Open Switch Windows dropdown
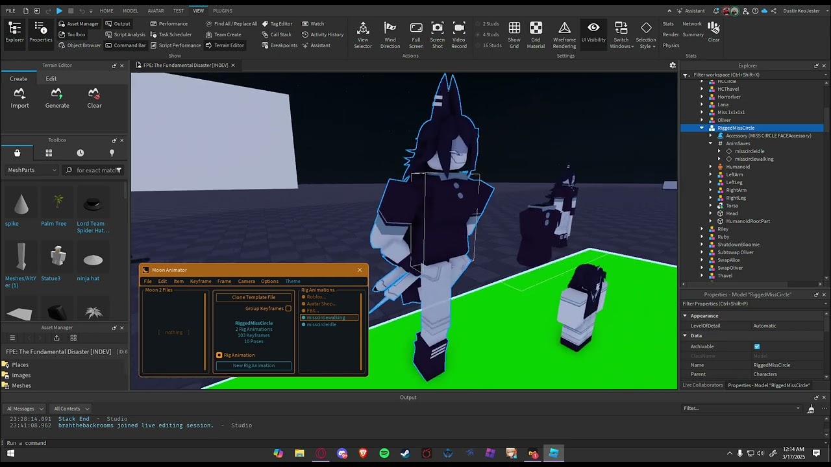The width and height of the screenshot is (831, 467). coord(621,35)
